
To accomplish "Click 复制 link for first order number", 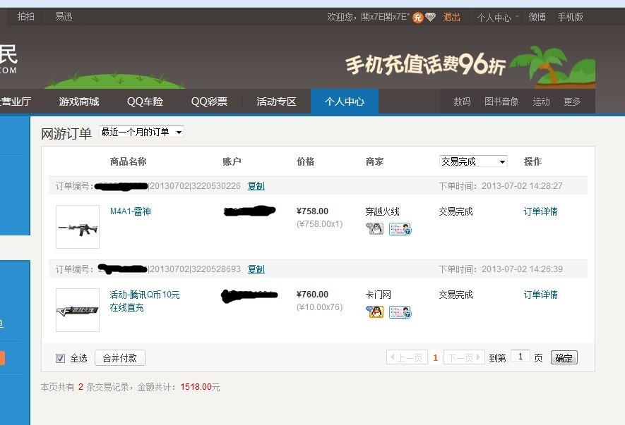I will tap(256, 186).
